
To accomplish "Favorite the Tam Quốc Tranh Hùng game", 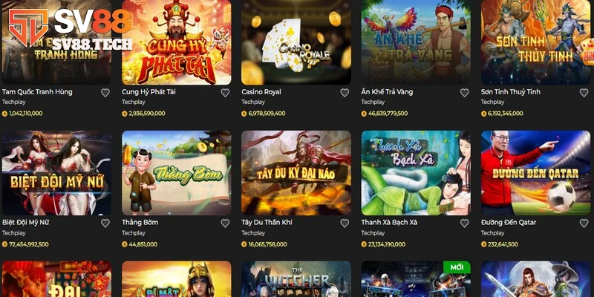I will pyautogui.click(x=105, y=93).
